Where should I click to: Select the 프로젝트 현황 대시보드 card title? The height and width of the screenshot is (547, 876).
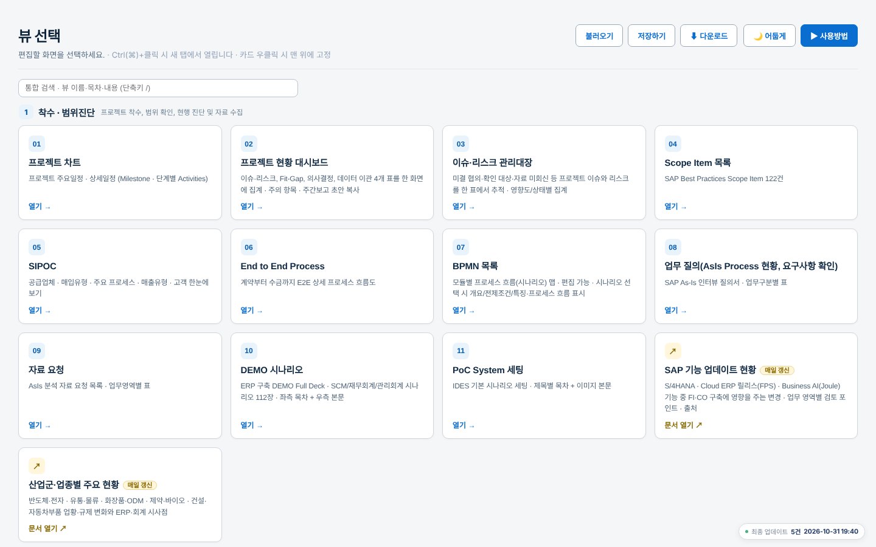(284, 162)
